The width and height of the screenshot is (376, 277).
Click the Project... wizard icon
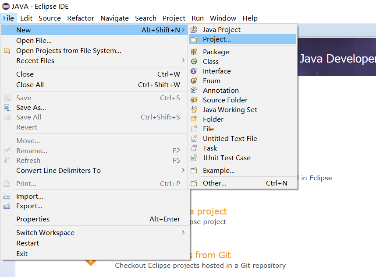click(x=194, y=39)
